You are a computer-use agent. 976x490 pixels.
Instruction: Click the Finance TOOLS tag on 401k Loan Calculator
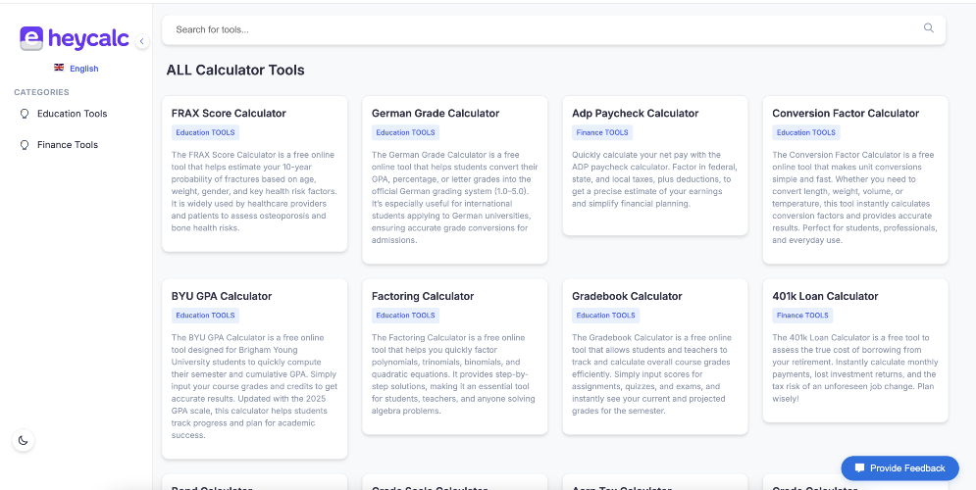click(x=802, y=316)
